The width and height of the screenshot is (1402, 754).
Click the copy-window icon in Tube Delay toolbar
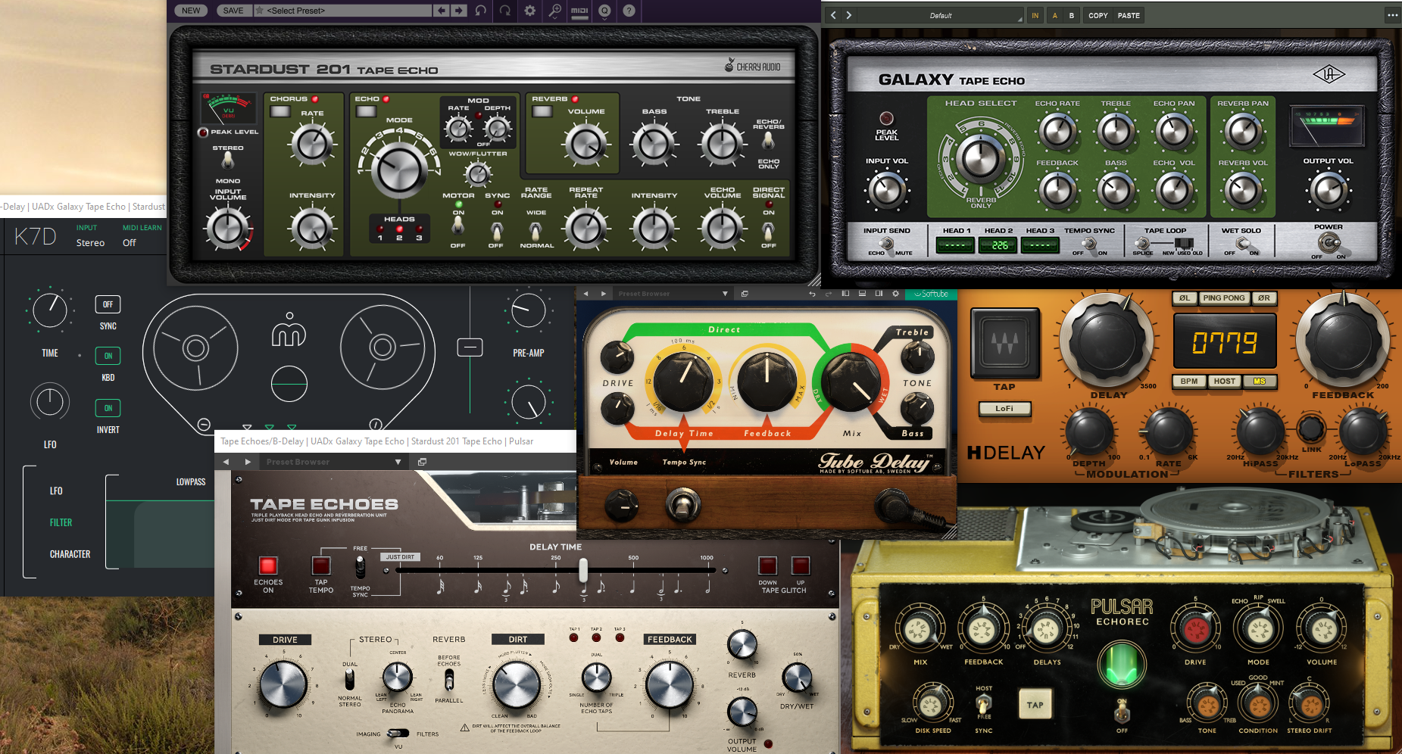click(745, 294)
